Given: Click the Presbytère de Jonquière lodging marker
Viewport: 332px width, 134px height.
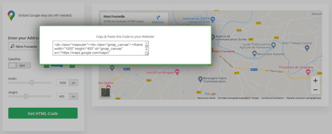Looking at the screenshot, I should click(309, 73).
